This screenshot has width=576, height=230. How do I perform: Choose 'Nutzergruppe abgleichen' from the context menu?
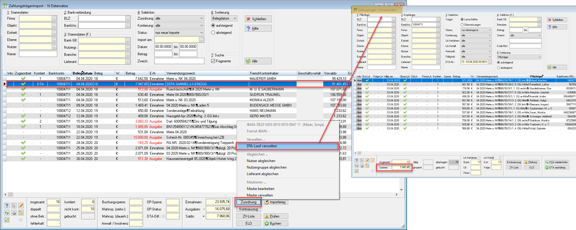(288, 167)
